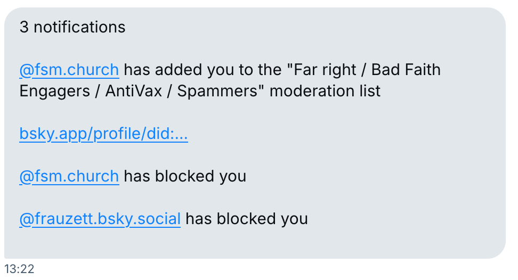Image resolution: width=518 pixels, height=280 pixels.
Task: Click the "3 notifications" heading text
Action: point(72,27)
